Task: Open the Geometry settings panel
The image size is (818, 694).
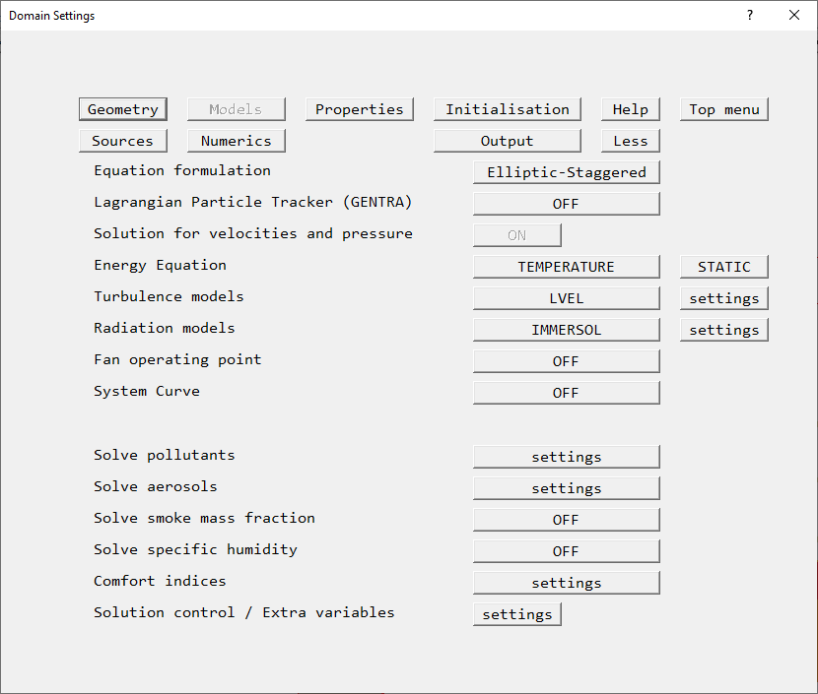Action: pyautogui.click(x=123, y=109)
